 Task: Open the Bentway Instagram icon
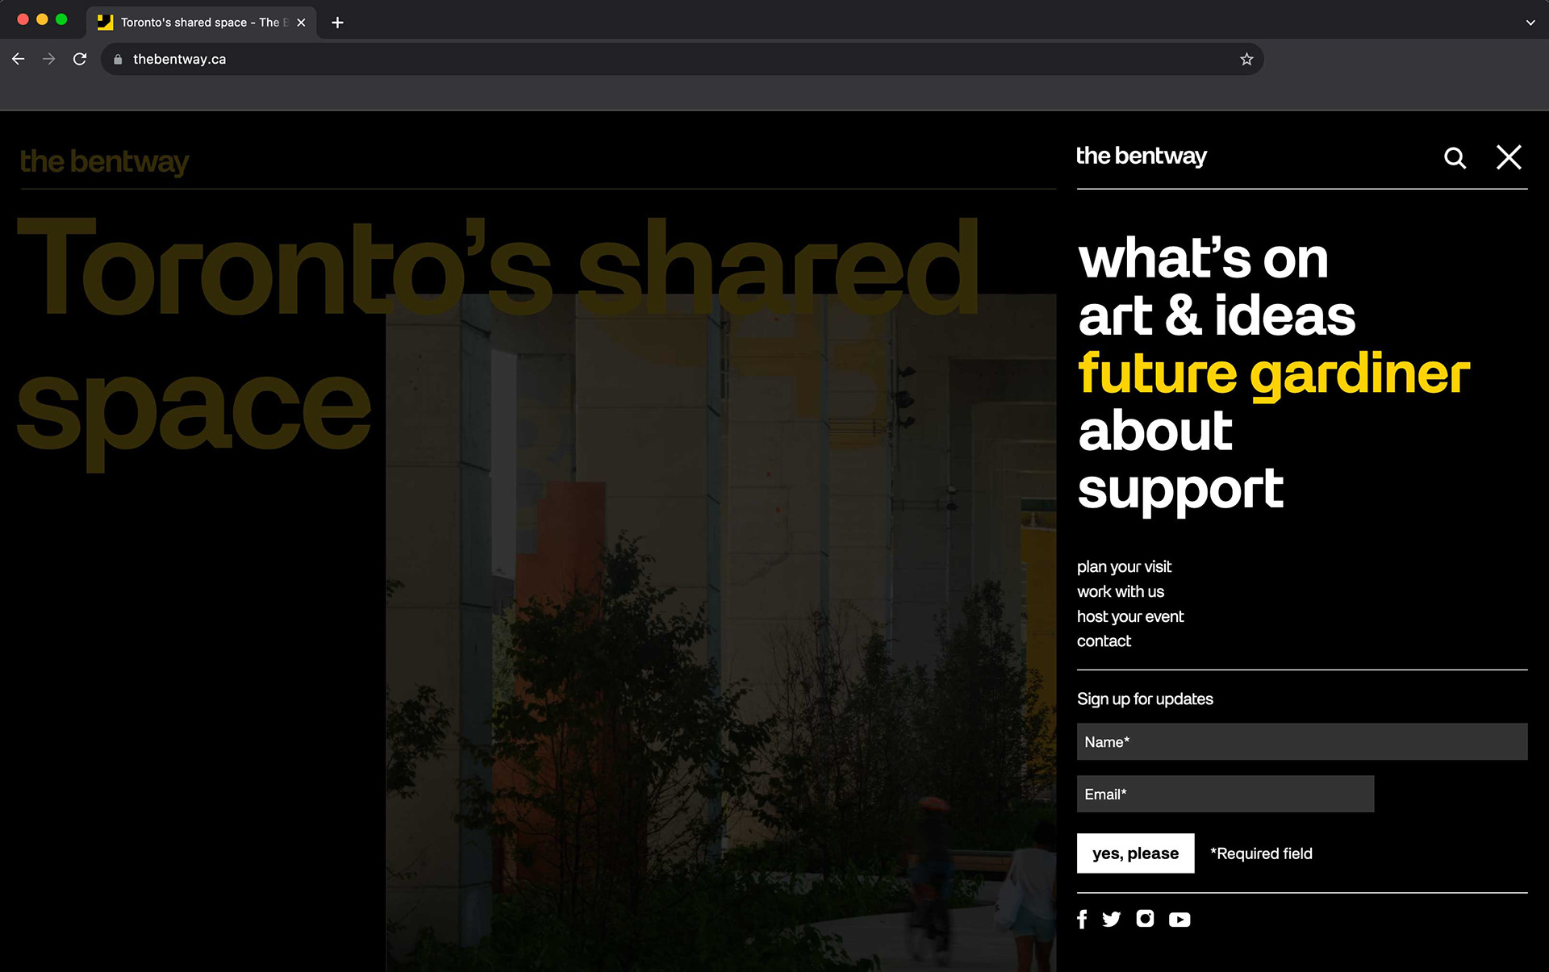(1145, 918)
